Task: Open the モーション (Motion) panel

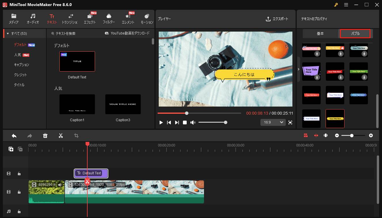Action: tap(147, 19)
